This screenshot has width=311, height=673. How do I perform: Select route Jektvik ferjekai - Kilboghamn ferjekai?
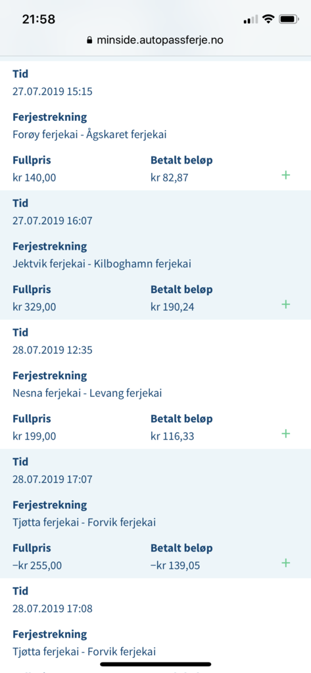102,264
